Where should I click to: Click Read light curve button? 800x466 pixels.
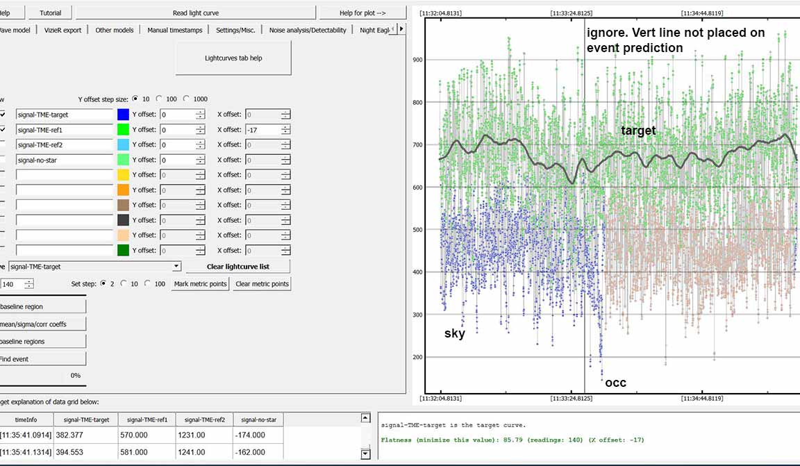[x=195, y=13]
